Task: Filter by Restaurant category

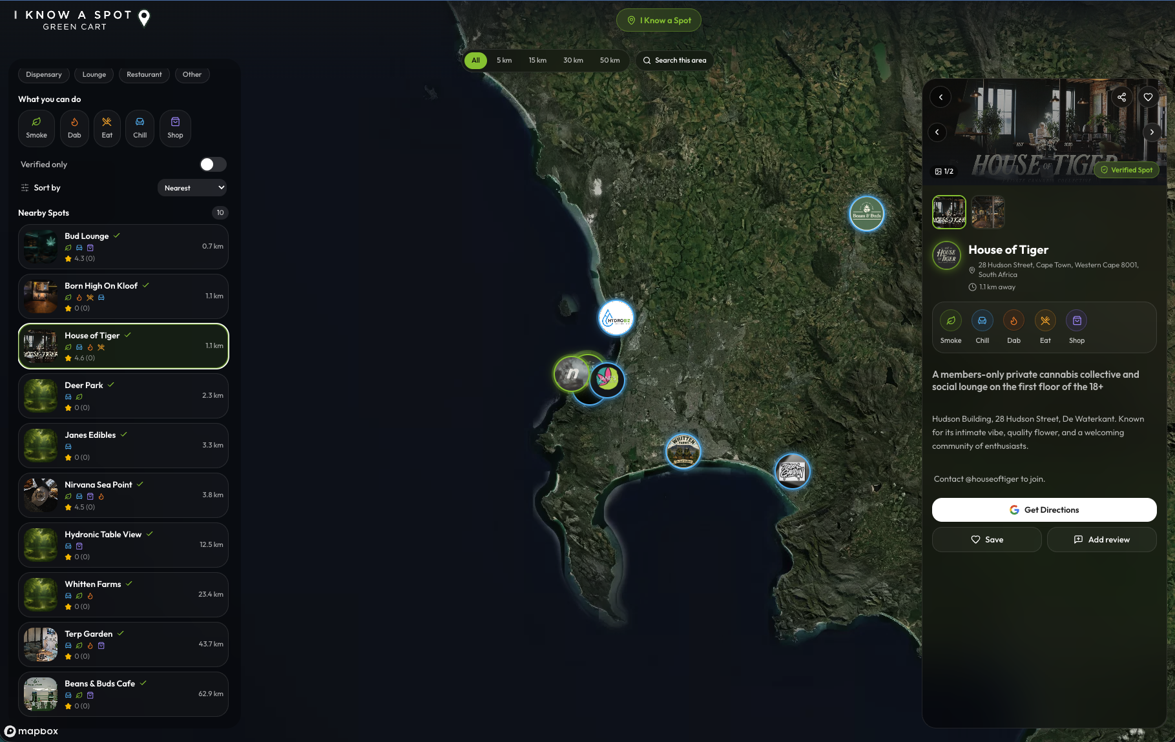Action: tap(144, 75)
